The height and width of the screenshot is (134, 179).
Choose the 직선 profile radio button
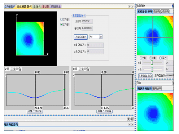click(x=160, y=58)
